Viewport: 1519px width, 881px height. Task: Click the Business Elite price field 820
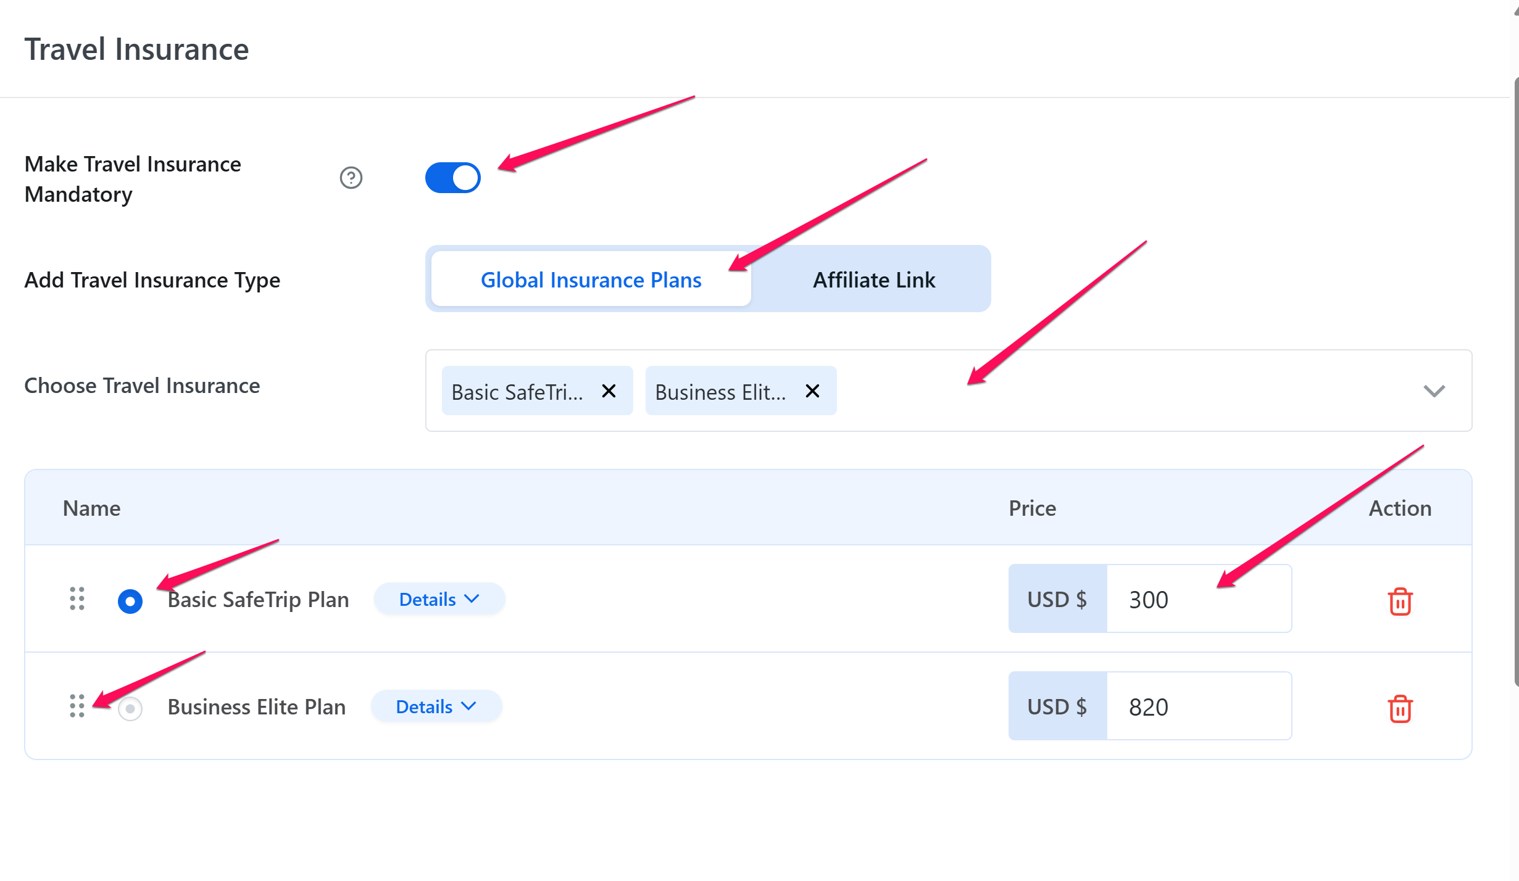[x=1197, y=707]
